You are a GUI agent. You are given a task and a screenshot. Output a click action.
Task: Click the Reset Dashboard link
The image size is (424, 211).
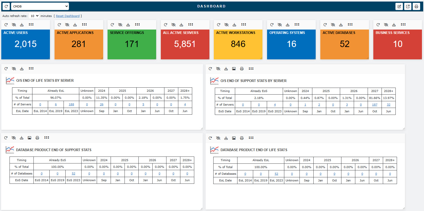68,16
